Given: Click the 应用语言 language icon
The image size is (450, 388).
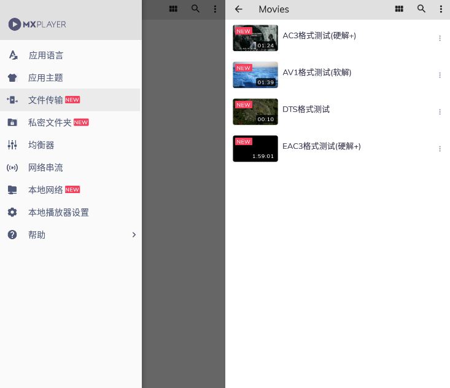Looking at the screenshot, I should click(12, 55).
